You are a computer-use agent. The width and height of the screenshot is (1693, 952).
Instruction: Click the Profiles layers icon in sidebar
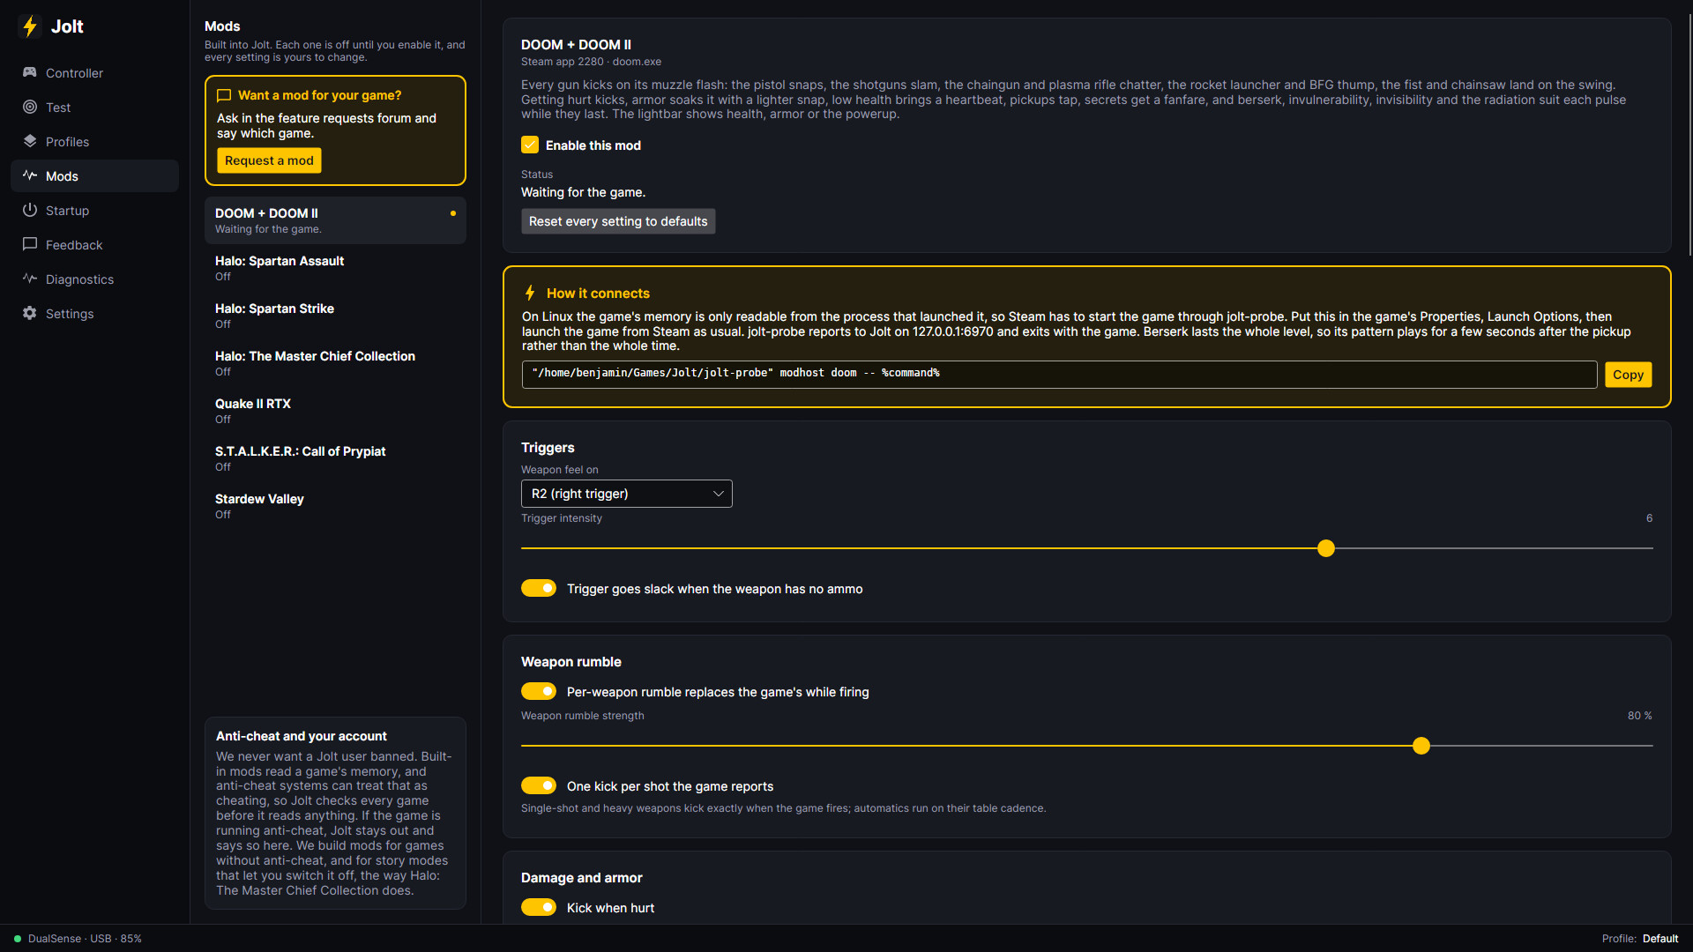(30, 141)
